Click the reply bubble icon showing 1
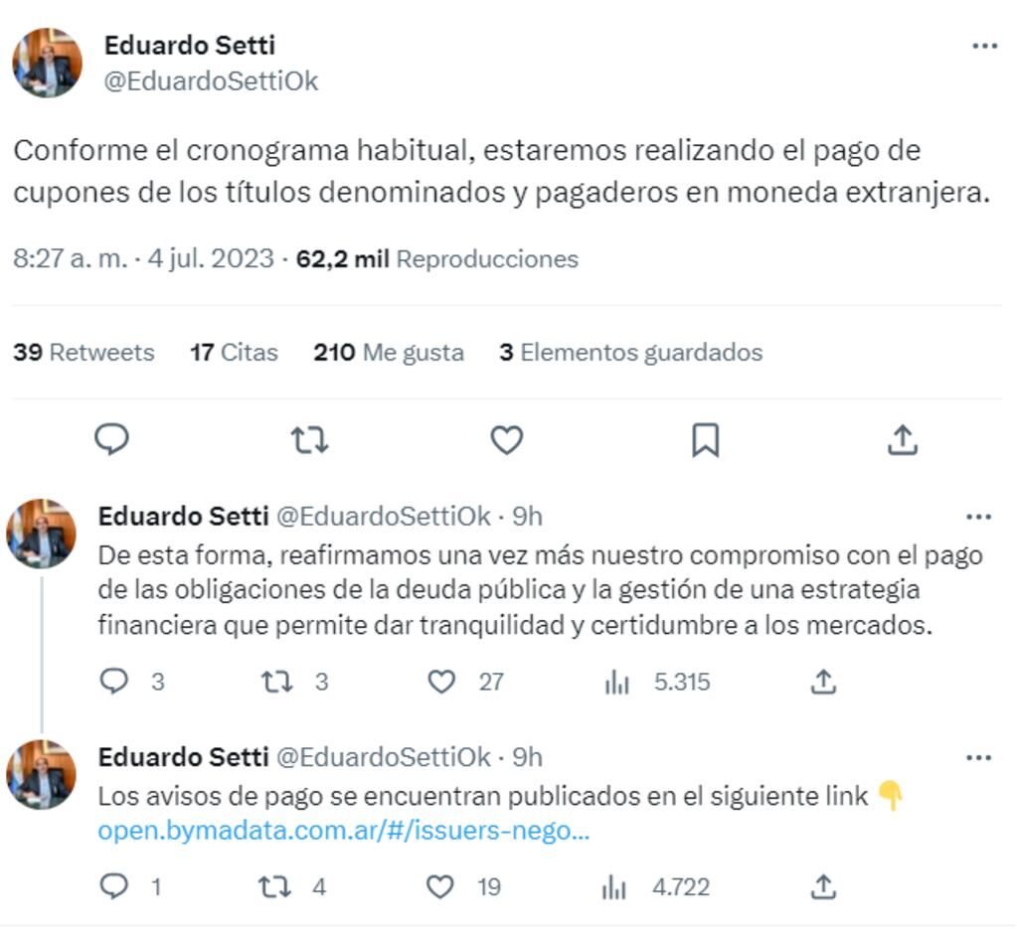The image size is (1017, 931). [114, 887]
